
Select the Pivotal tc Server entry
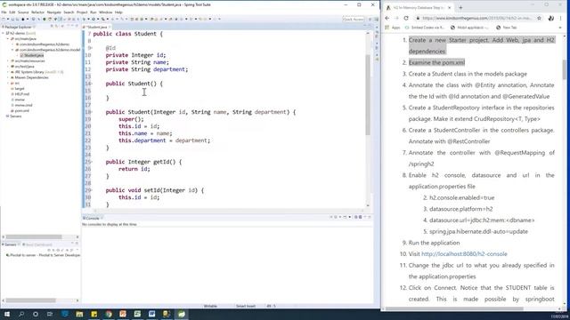[x=43, y=255]
